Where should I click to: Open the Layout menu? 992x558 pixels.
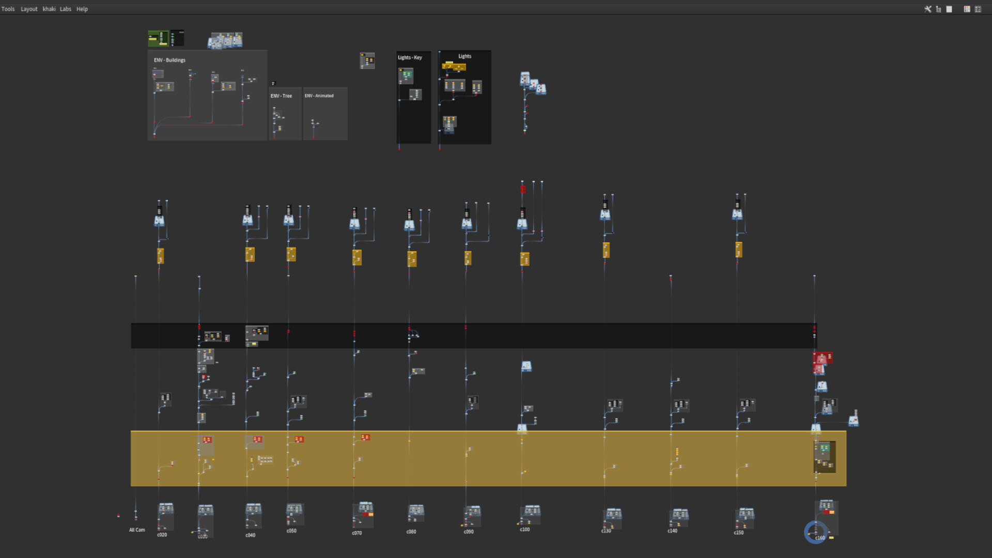tap(29, 9)
